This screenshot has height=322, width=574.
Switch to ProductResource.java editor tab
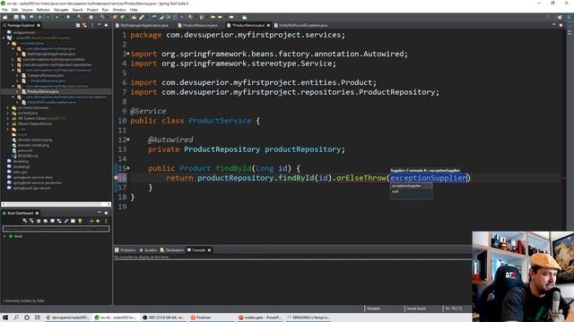click(197, 25)
